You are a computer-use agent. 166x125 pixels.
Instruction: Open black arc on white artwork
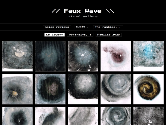(50, 116)
